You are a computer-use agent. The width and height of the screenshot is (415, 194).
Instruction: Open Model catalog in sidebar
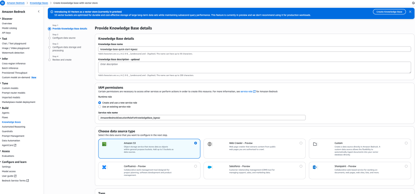point(9,28)
